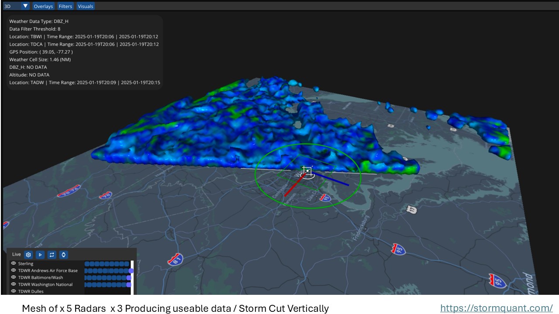Open the settings gear in the playback panel

28,255
